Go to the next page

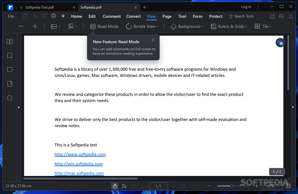(174, 186)
